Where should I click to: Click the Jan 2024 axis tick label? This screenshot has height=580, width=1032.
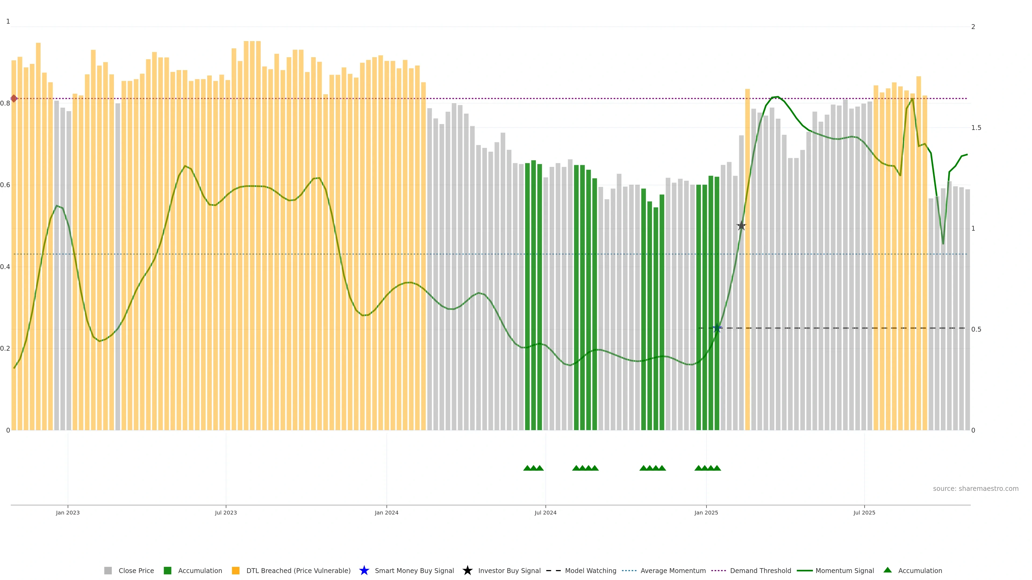tap(386, 512)
